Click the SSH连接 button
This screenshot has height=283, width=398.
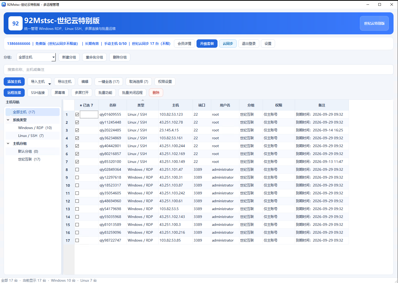click(x=38, y=93)
